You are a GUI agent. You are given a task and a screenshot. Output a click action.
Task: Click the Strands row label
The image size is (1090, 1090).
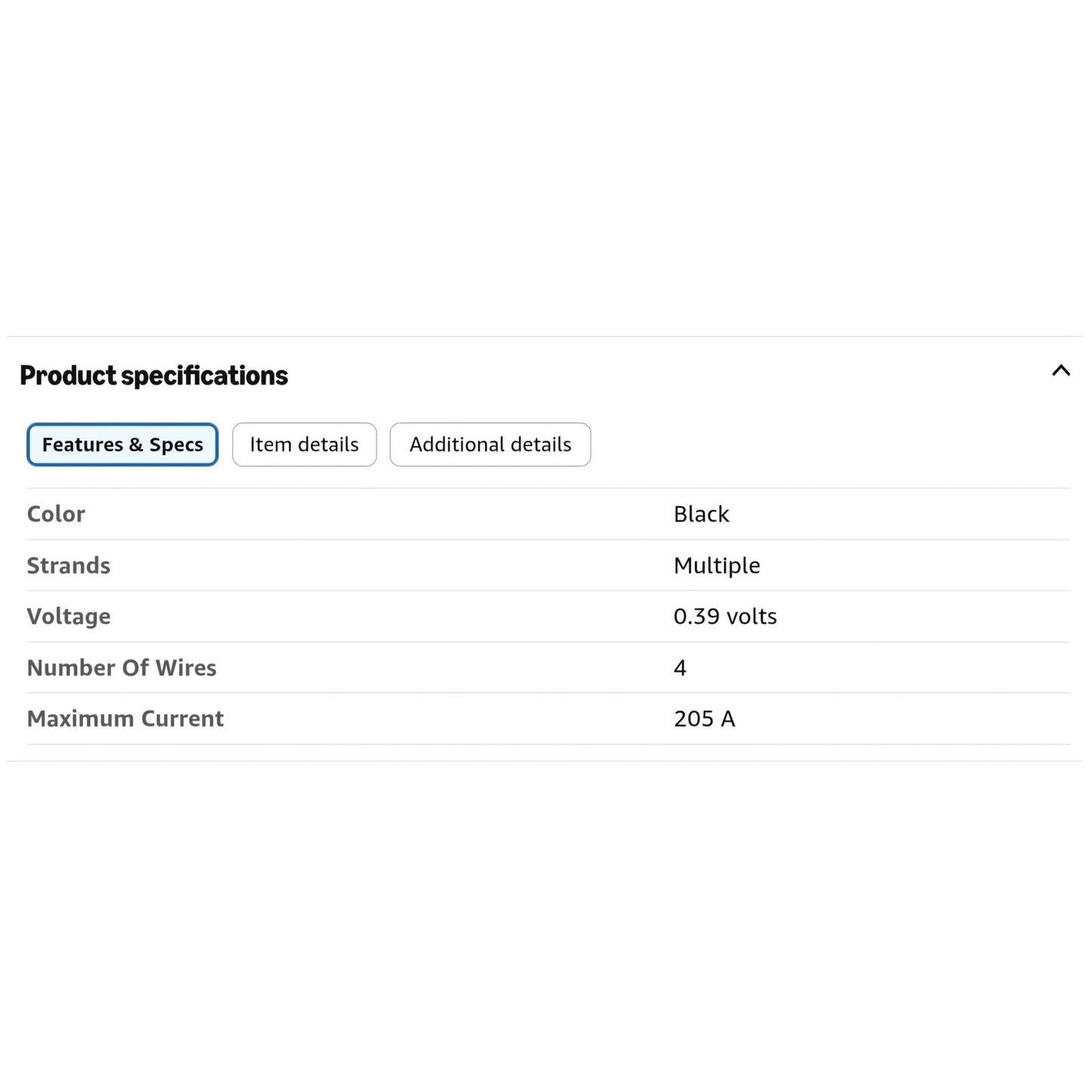69,565
